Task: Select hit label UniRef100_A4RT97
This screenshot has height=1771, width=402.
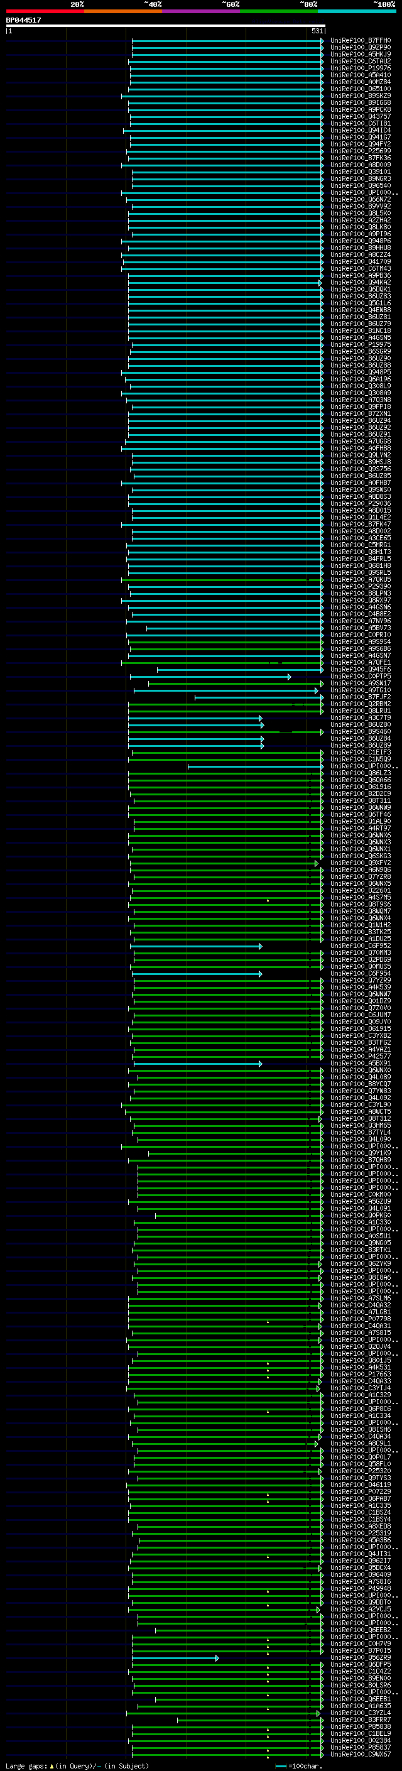Action: tap(361, 829)
